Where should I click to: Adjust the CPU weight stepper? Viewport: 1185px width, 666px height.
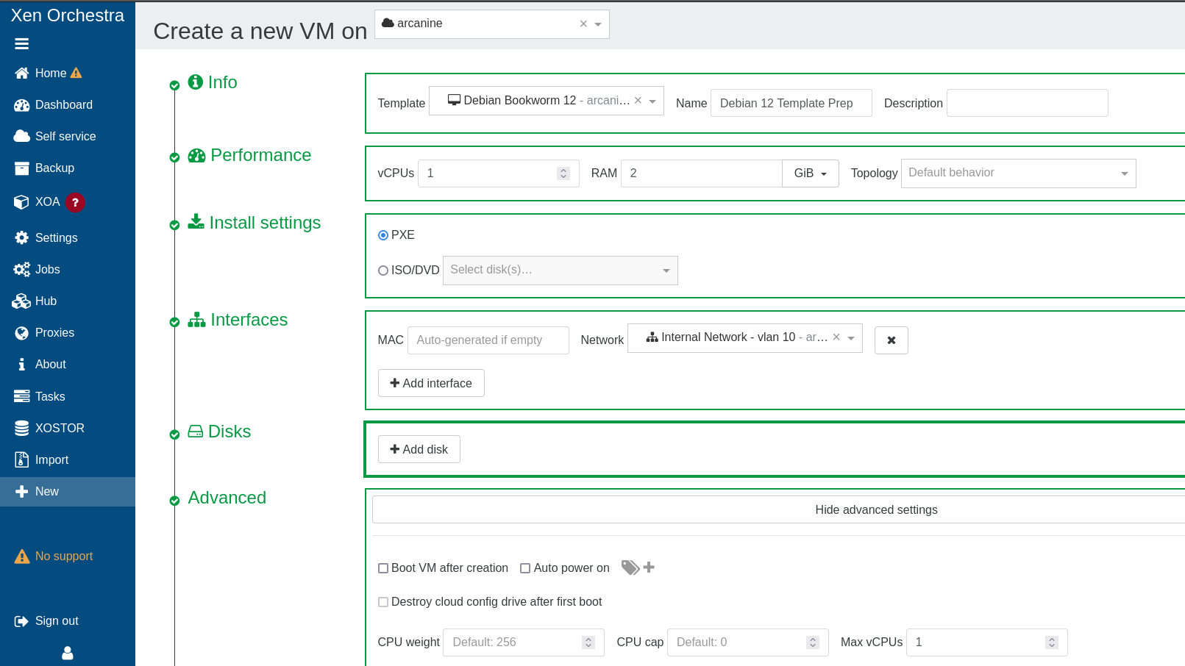click(588, 642)
